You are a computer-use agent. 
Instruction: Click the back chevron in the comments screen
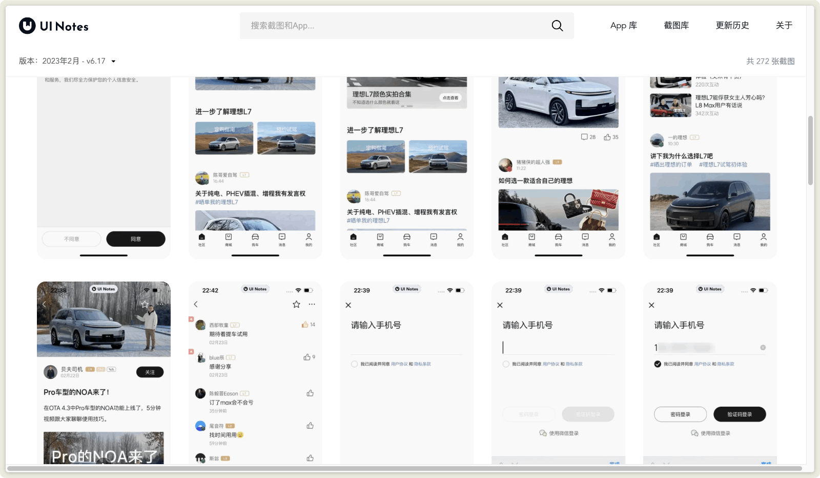196,304
